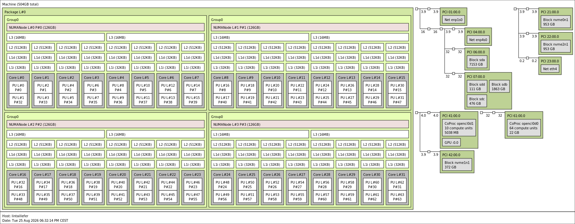Viewport: 575px width, 224px height.
Task: Select the Core L#31 label
Action: point(397,175)
